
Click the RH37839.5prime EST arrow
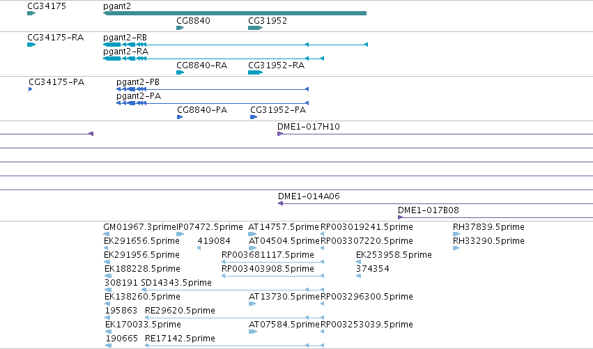(456, 234)
